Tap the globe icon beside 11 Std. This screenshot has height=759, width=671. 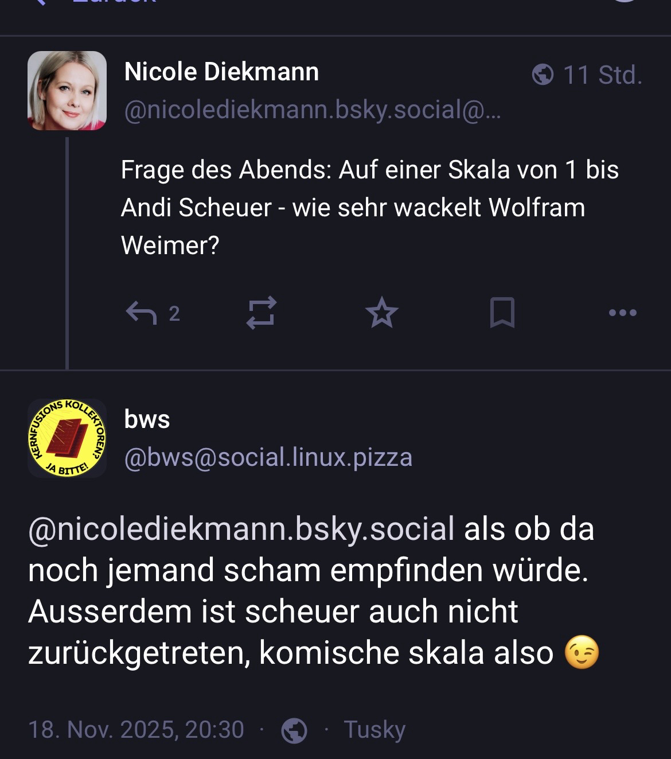pos(543,75)
